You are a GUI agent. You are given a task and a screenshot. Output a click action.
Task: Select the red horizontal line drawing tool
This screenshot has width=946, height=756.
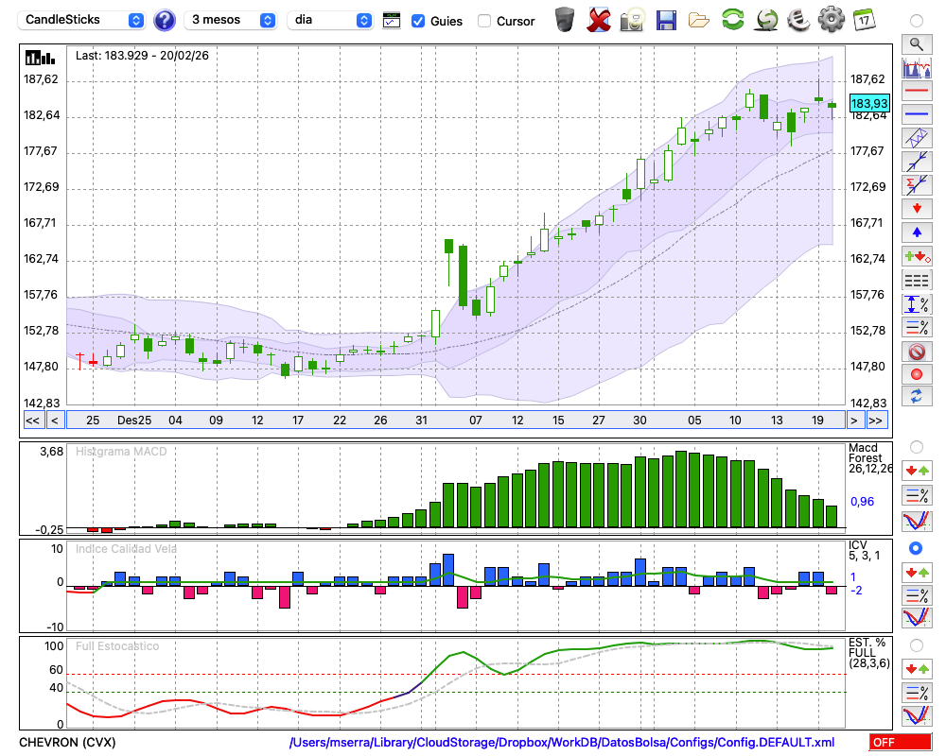[x=916, y=91]
